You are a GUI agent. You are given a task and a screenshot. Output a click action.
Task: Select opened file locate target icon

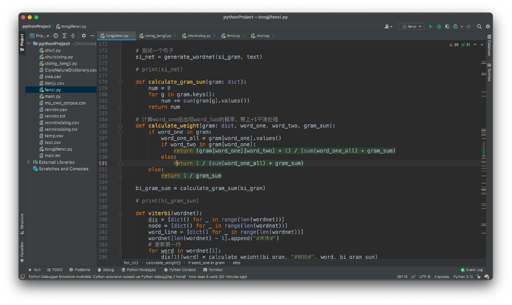pyautogui.click(x=56, y=36)
